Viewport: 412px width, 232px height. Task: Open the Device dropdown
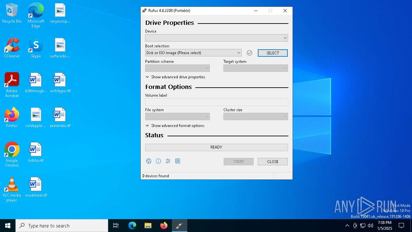pos(216,38)
